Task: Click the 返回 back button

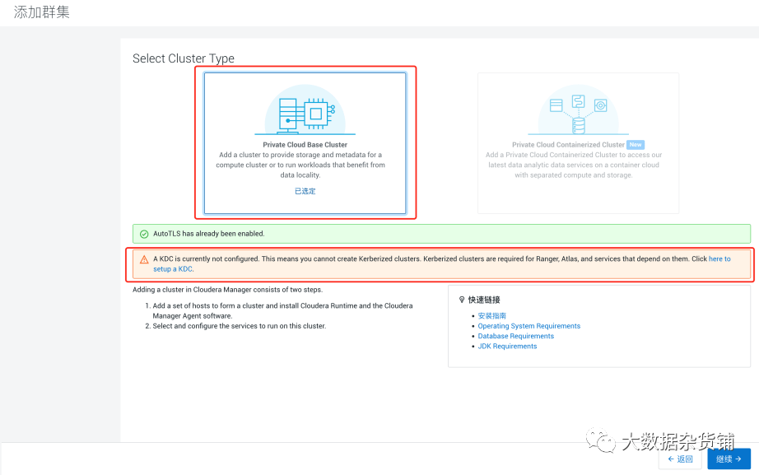Action: pos(680,459)
